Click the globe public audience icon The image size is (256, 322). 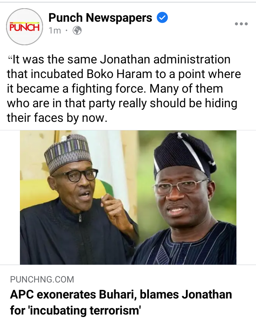pos(77,31)
